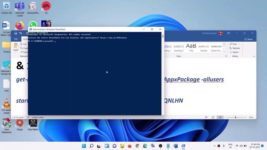Open WhatsApp desktop shortcut

[x=33, y=25]
